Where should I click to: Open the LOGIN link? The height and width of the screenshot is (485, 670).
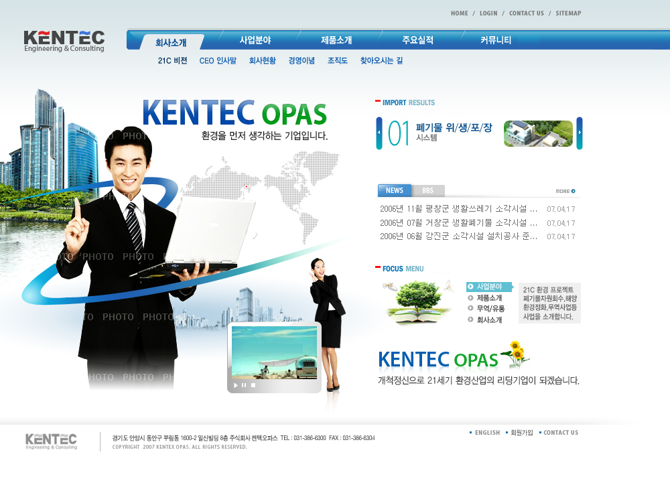tap(488, 13)
